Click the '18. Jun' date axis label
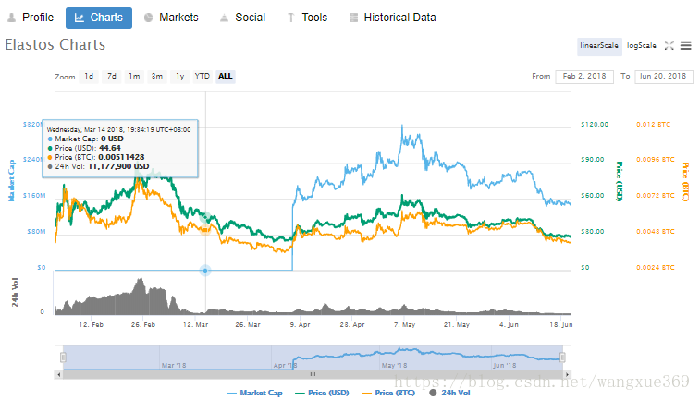This screenshot has height=400, width=700. tap(561, 324)
